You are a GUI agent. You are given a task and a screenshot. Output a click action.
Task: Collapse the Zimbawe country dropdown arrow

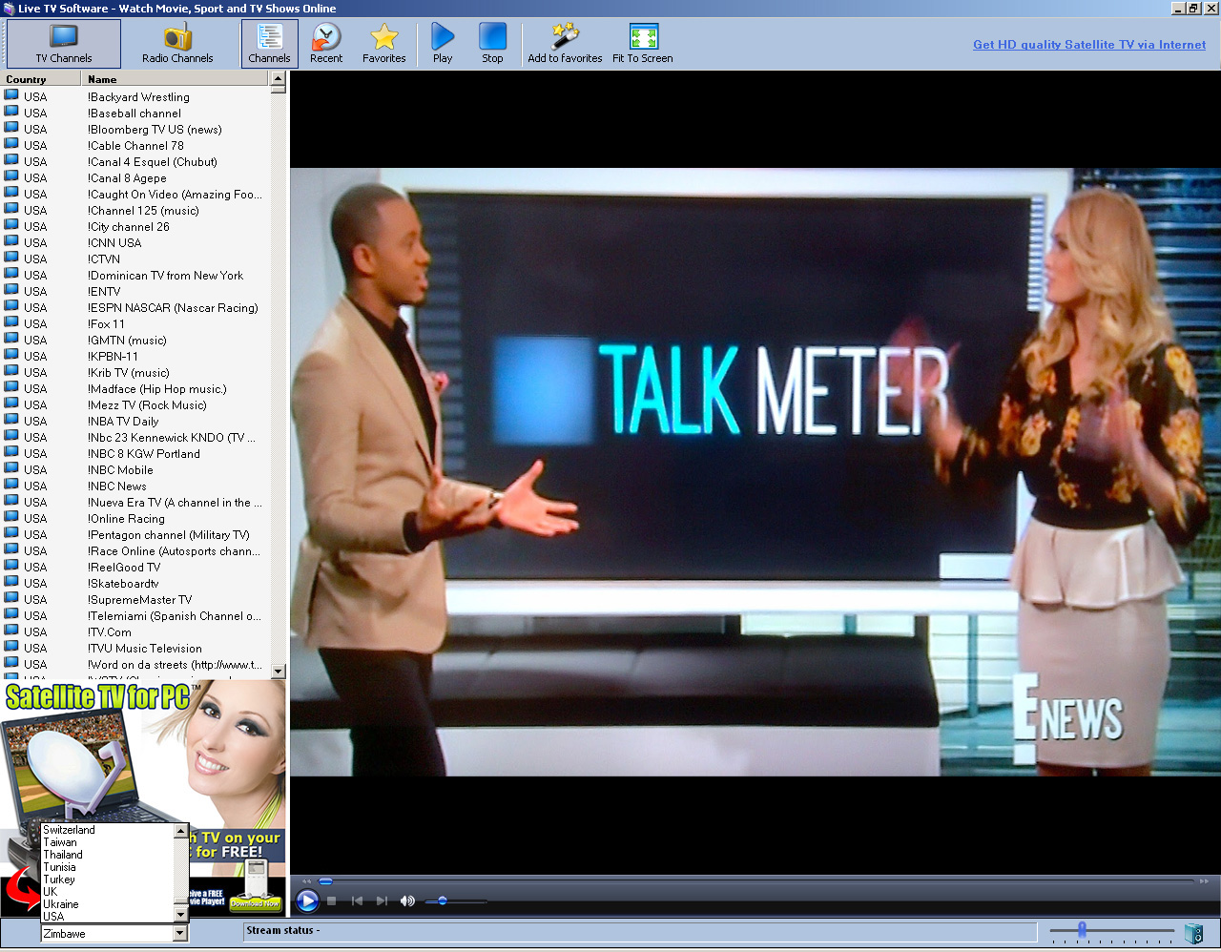point(180,934)
